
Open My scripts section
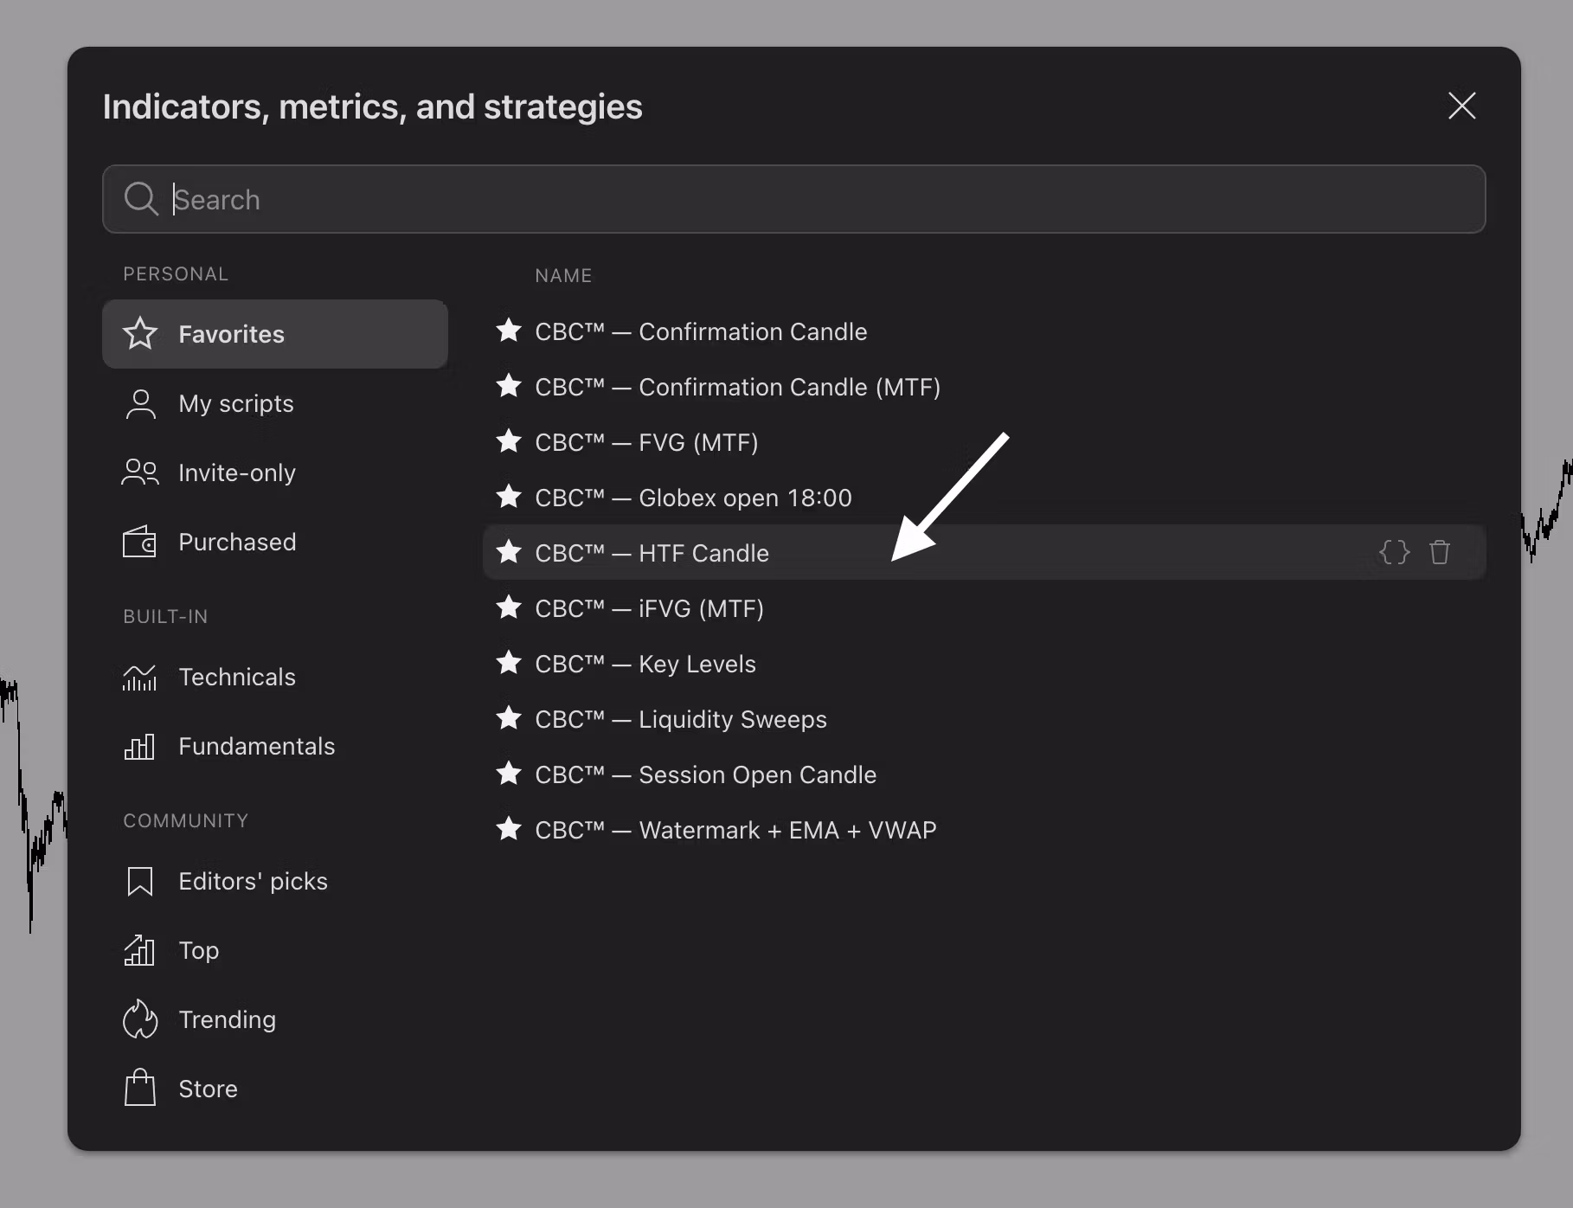235,403
